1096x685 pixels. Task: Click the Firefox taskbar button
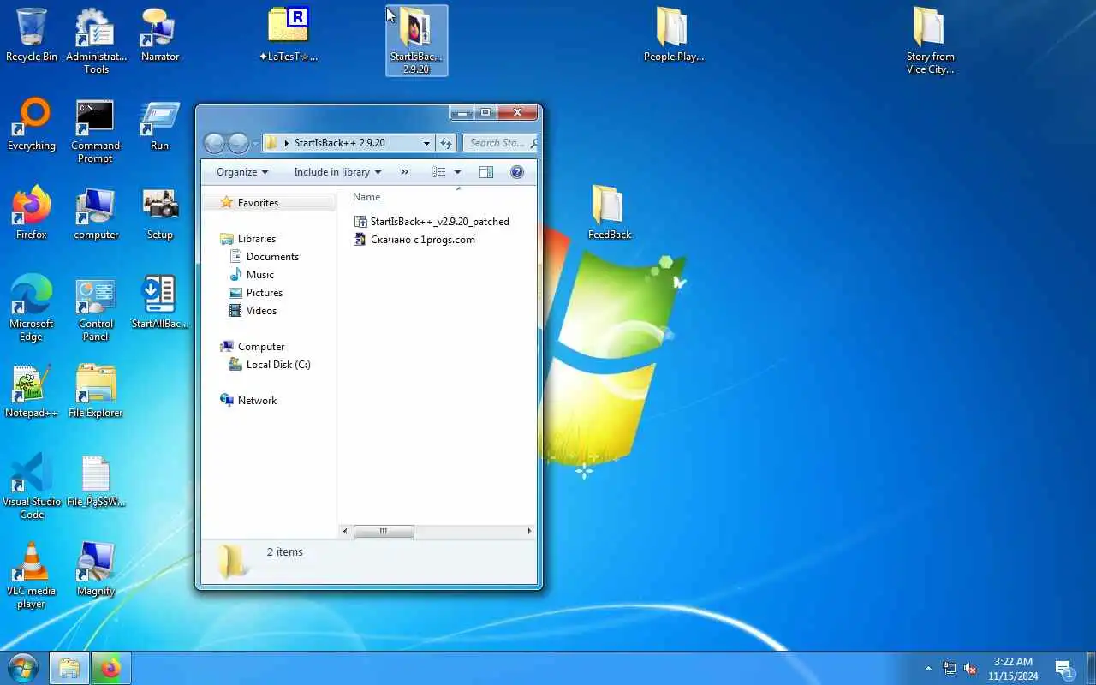point(111,668)
